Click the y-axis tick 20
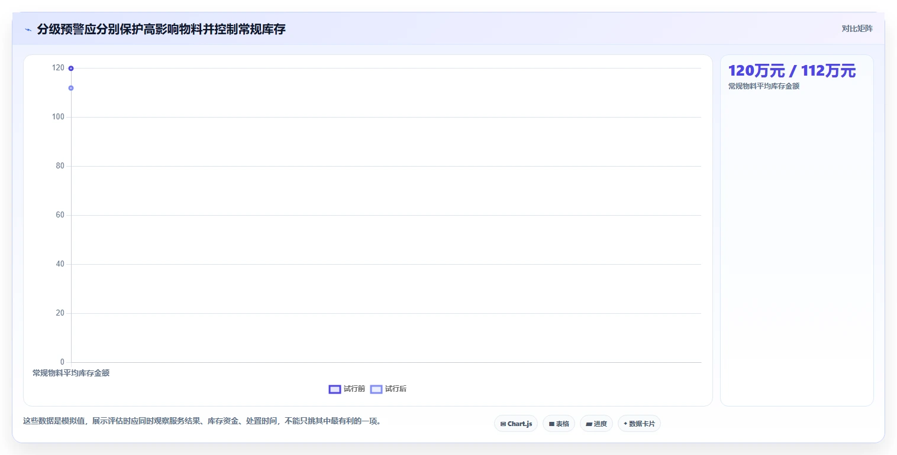897x455 pixels. tap(60, 313)
